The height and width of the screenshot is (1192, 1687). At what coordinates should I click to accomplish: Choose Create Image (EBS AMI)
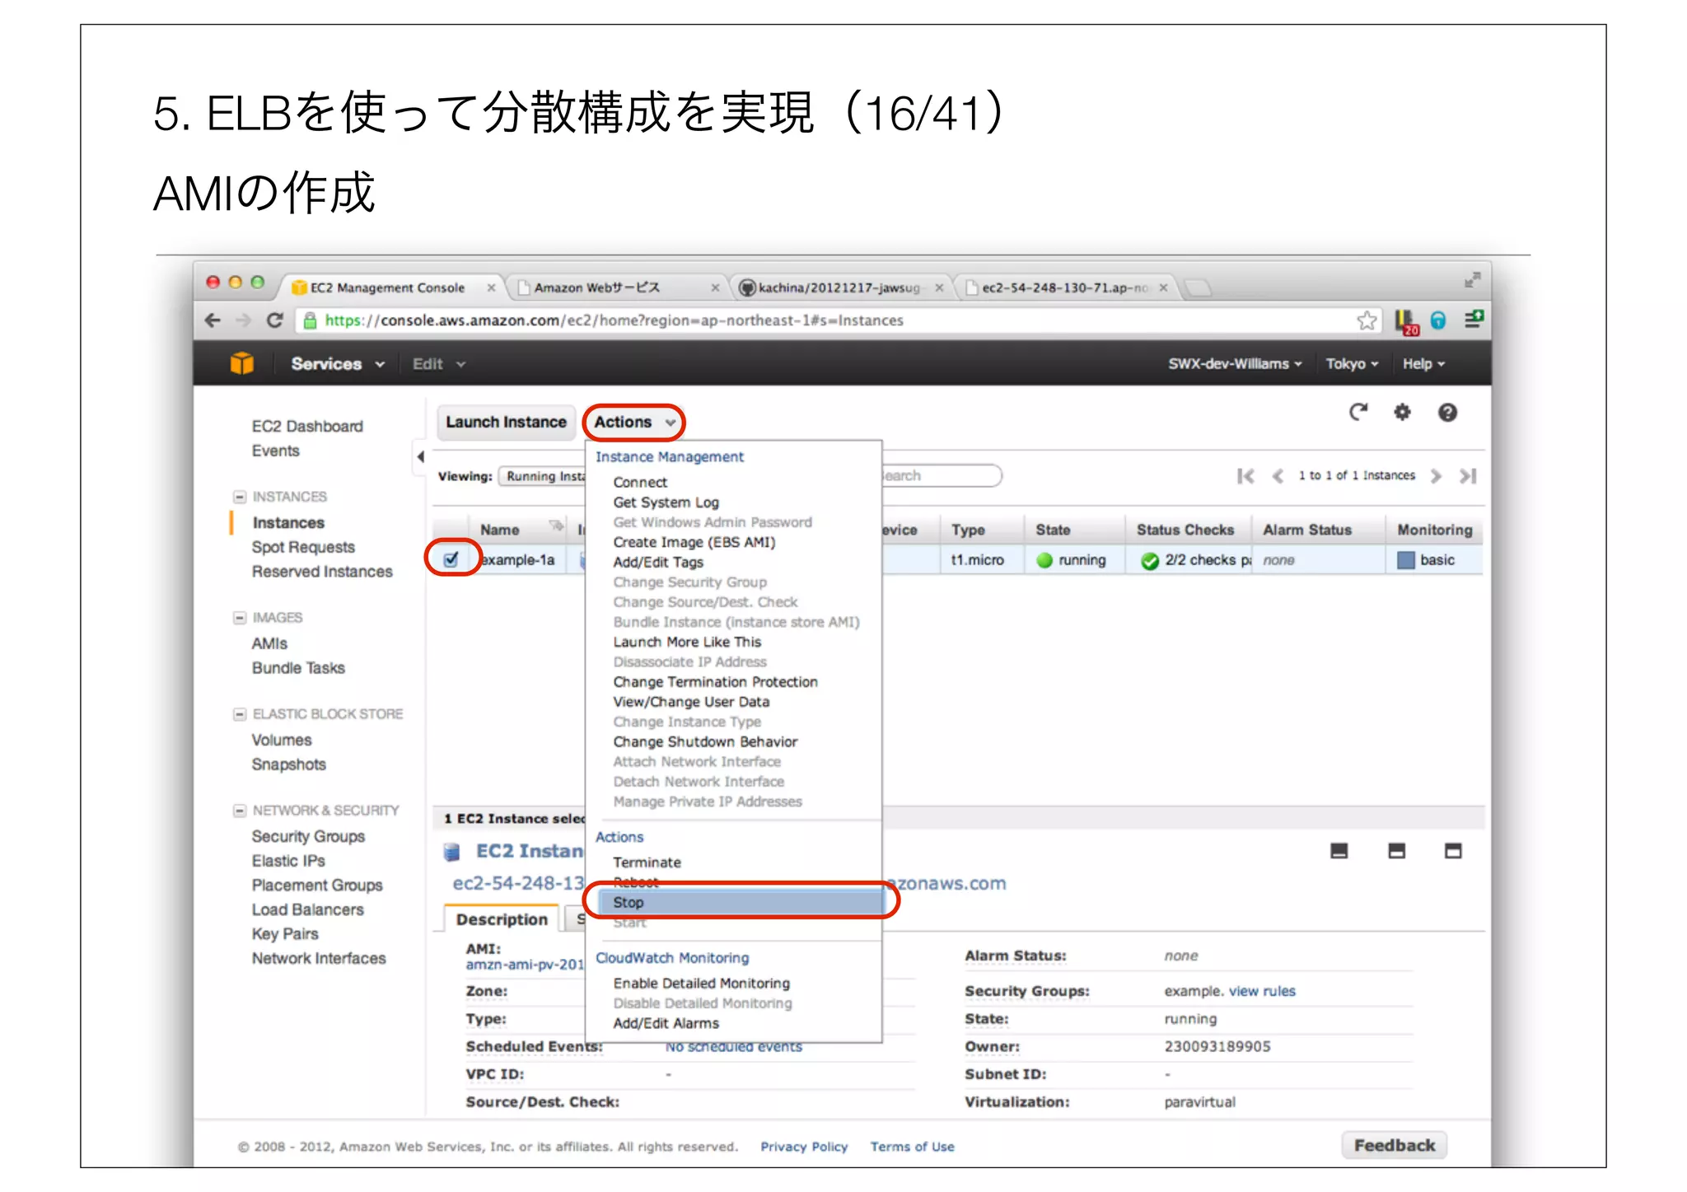click(x=694, y=542)
